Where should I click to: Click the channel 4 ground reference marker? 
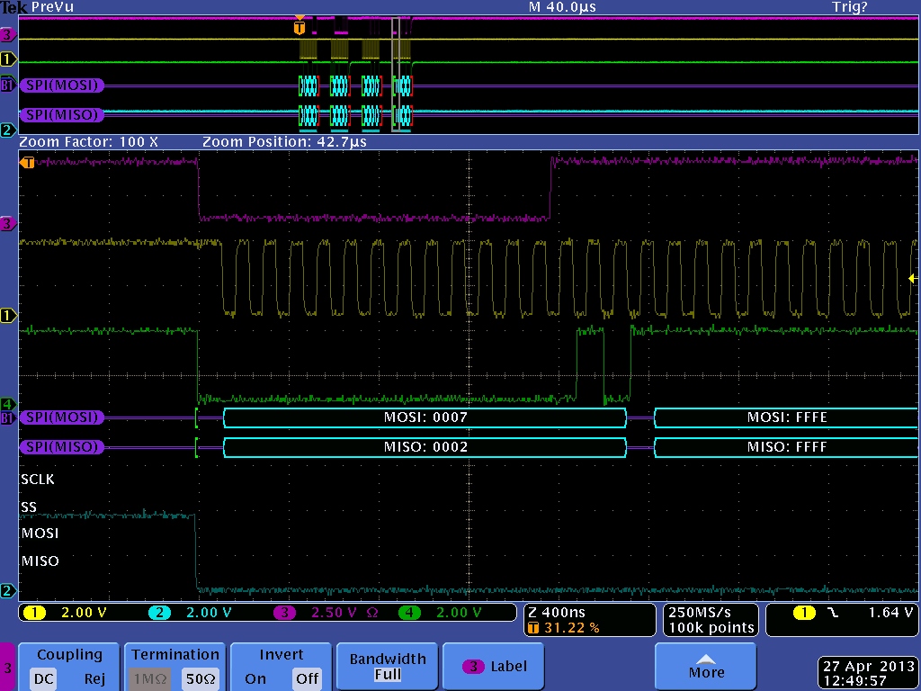(x=8, y=404)
